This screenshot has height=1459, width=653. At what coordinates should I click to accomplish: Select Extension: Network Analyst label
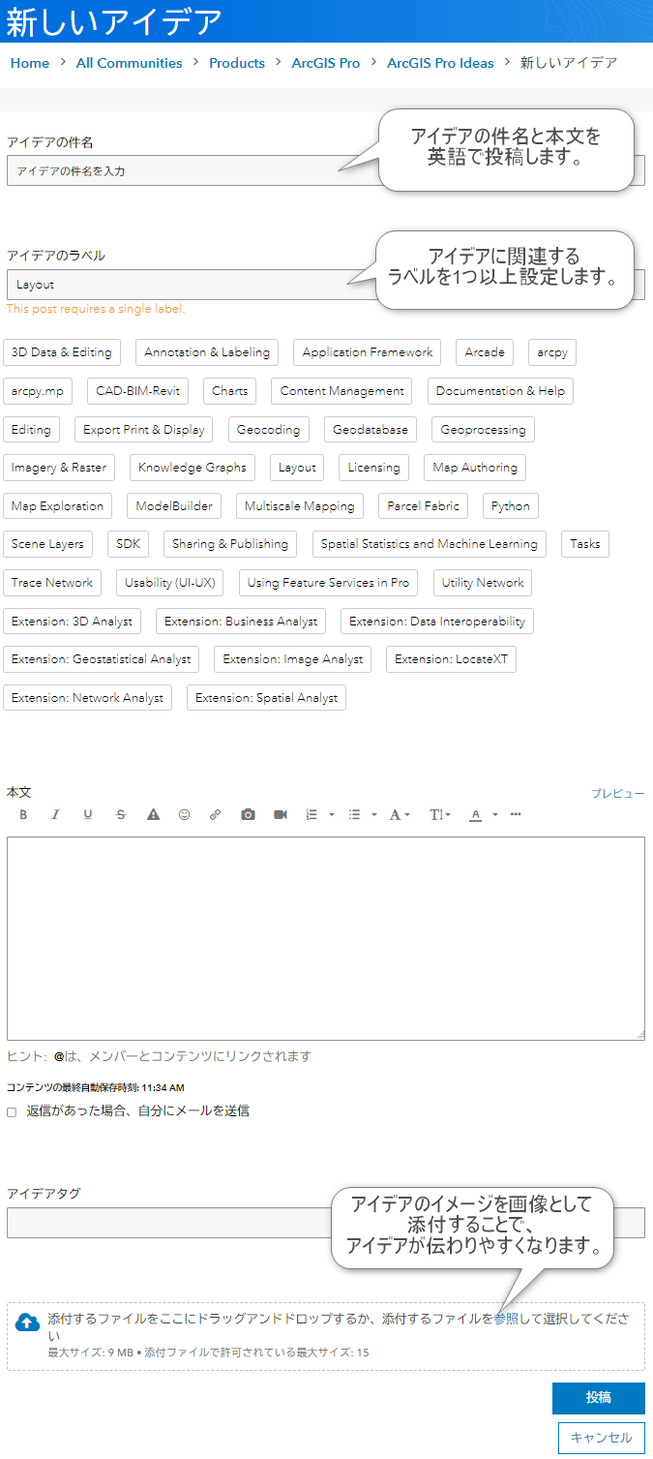coord(87,698)
